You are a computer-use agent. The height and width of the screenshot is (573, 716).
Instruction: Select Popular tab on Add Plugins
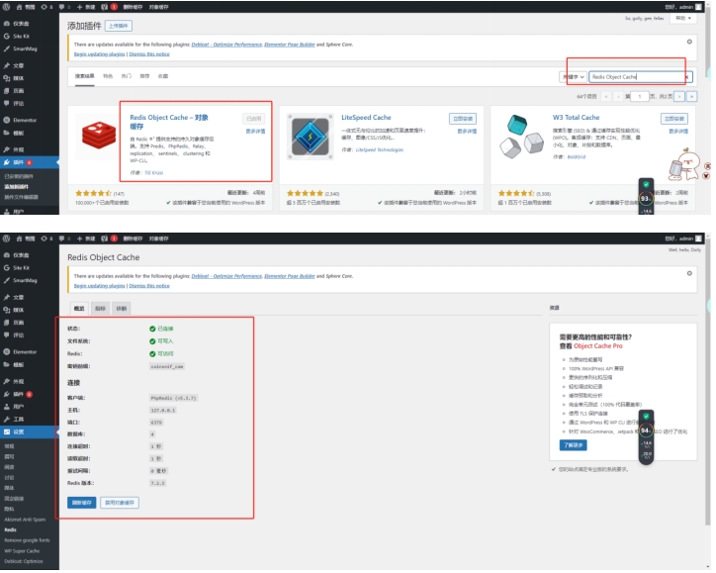(126, 76)
